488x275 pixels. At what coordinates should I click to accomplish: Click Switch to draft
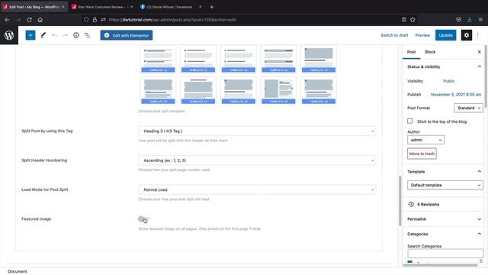394,35
